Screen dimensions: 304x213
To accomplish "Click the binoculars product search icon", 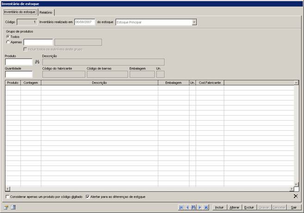I will pyautogui.click(x=37, y=62).
